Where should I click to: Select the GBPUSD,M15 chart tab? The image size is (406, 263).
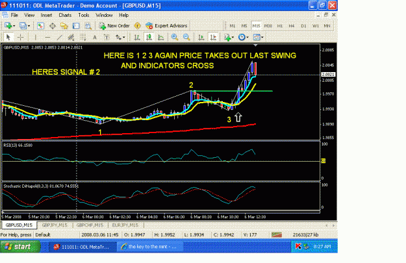(x=19, y=225)
